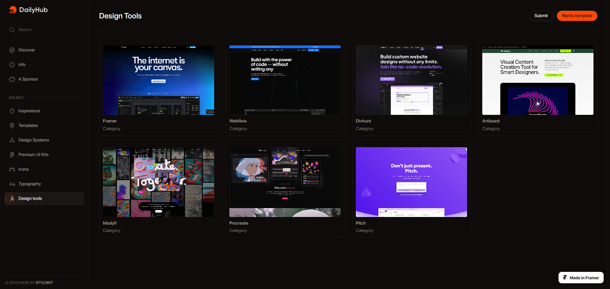Click the Modyfi card title

click(110, 223)
